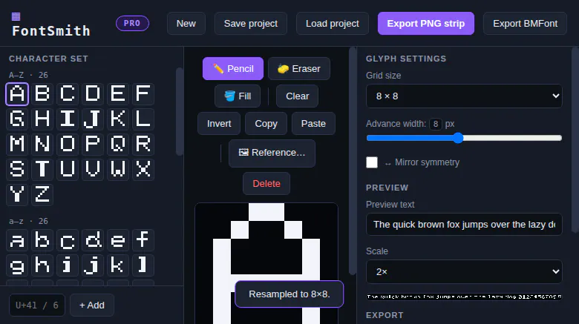Click the rendered preview text strip
This screenshot has width=579, height=324.
[464, 297]
